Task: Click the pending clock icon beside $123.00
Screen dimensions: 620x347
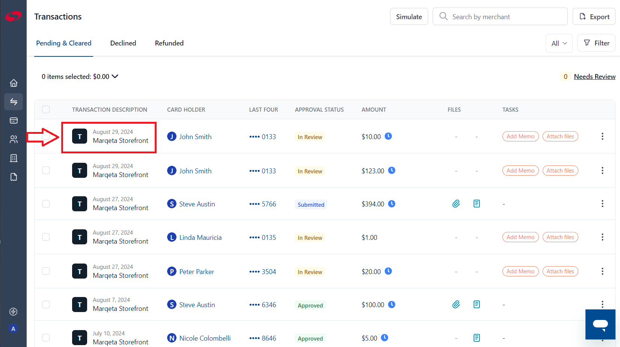Action: pos(392,170)
